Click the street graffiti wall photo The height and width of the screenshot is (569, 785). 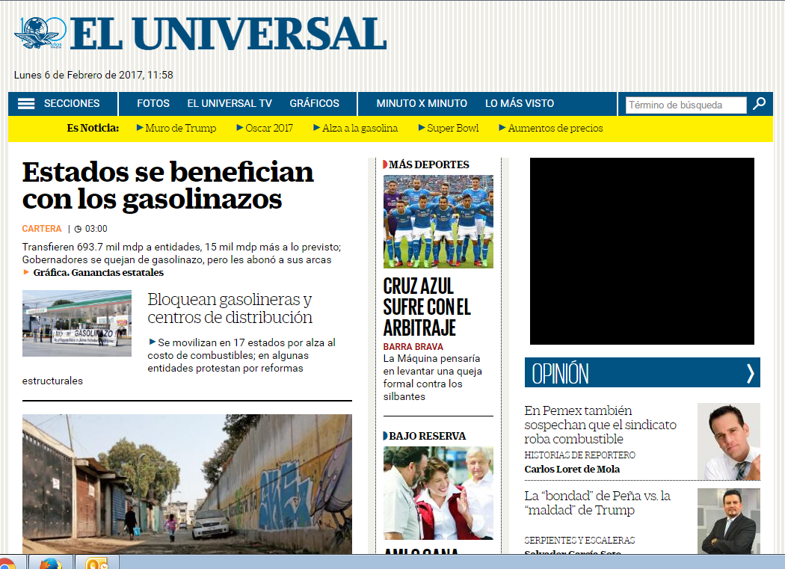click(x=187, y=484)
